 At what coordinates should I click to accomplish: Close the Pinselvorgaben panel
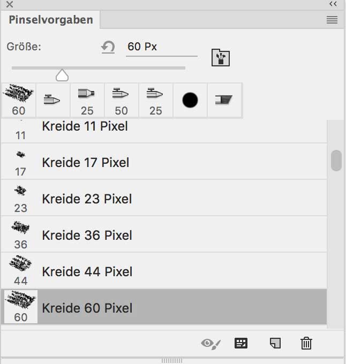pyautogui.click(x=10, y=4)
